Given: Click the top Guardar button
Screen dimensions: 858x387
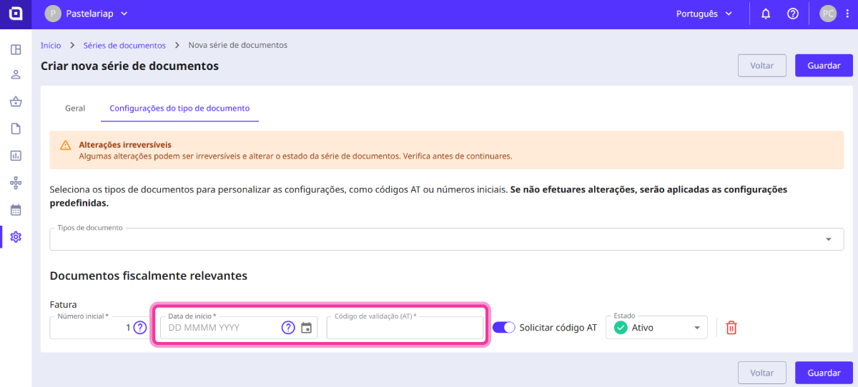Looking at the screenshot, I should (824, 65).
